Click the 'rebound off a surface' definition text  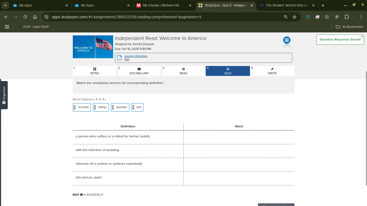tap(109, 164)
